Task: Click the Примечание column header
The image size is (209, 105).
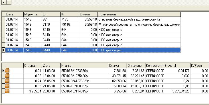Action: 139,14
